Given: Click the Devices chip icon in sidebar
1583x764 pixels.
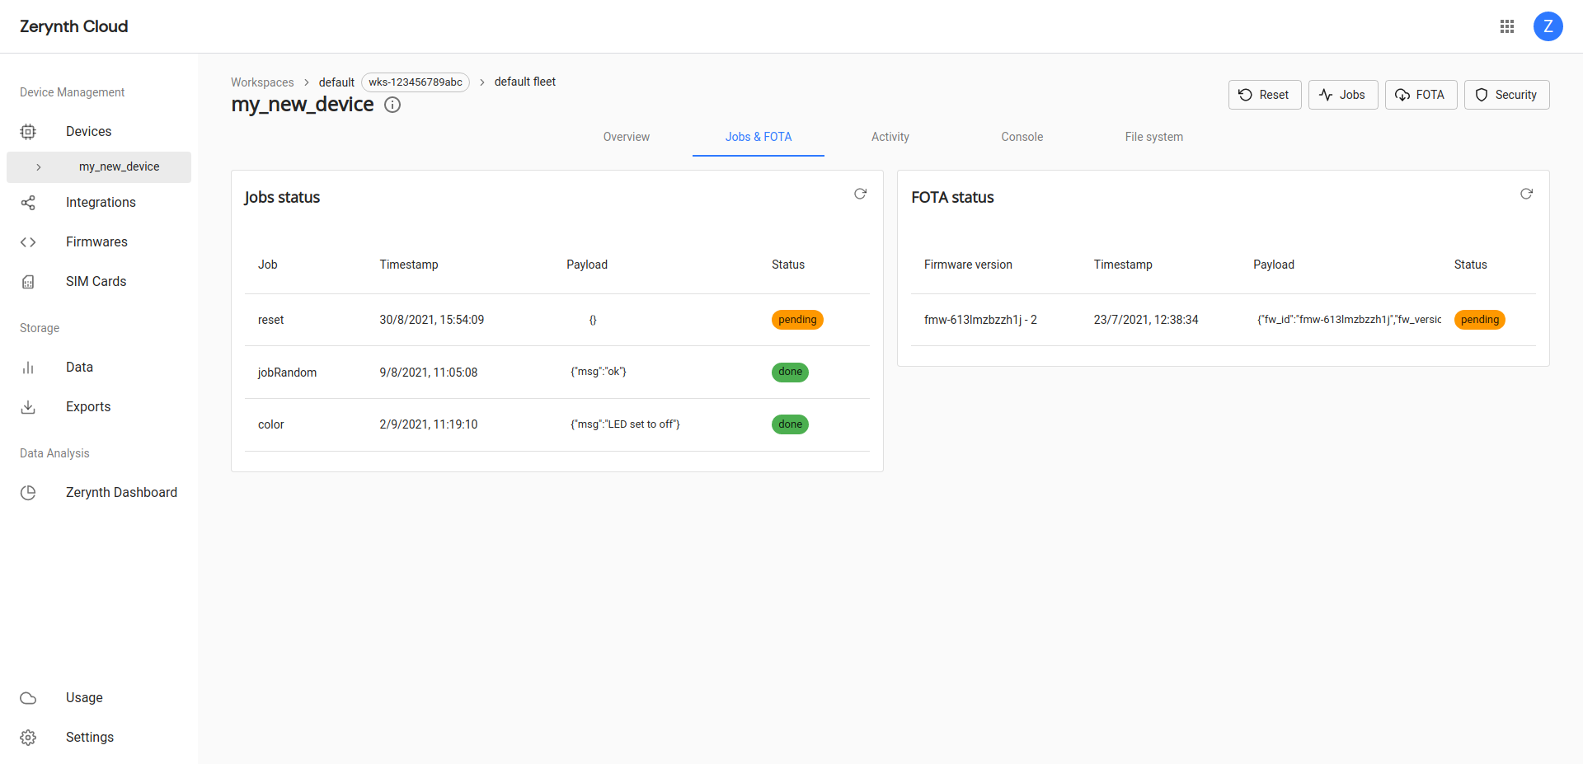Looking at the screenshot, I should point(28,132).
